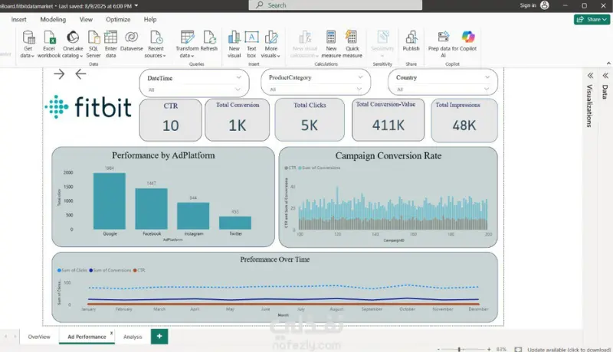Image resolution: width=613 pixels, height=352 pixels.
Task: Click Prep data for Copilot AI
Action: [x=444, y=44]
